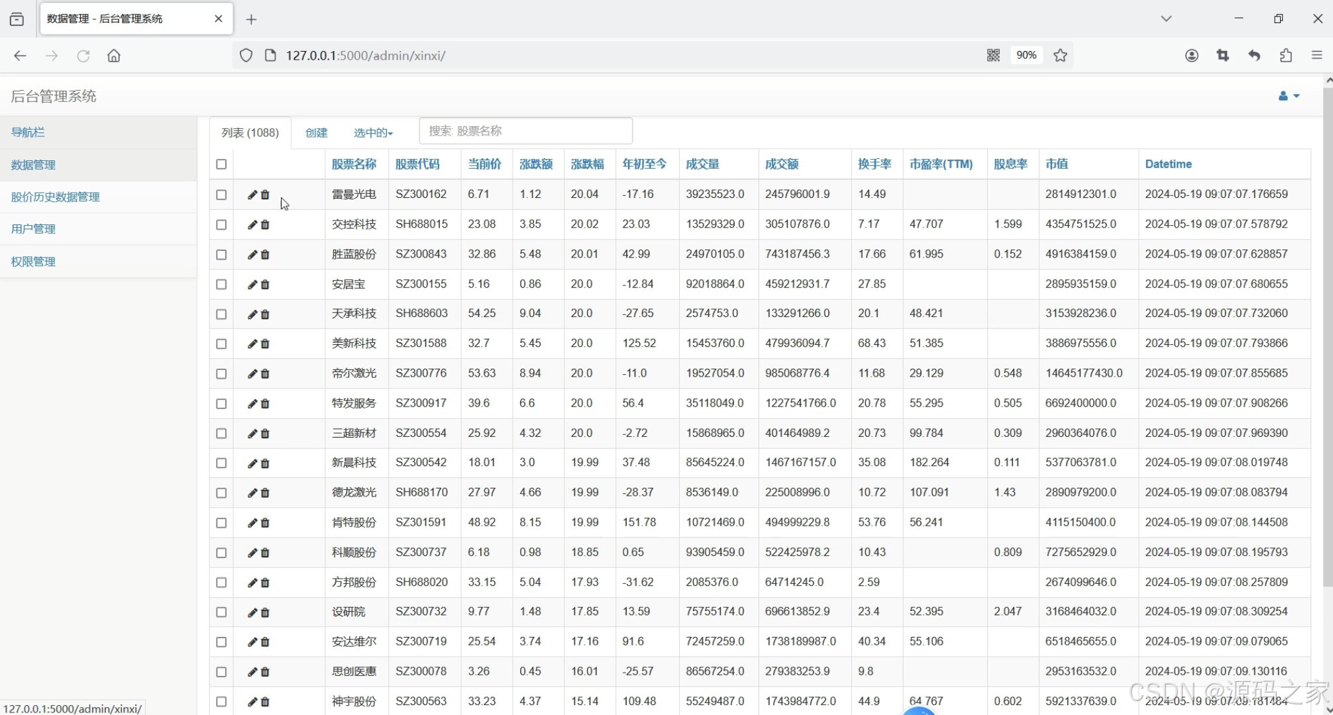The width and height of the screenshot is (1333, 715).
Task: Sort by 市盈率(TTM) column header
Action: (x=941, y=164)
